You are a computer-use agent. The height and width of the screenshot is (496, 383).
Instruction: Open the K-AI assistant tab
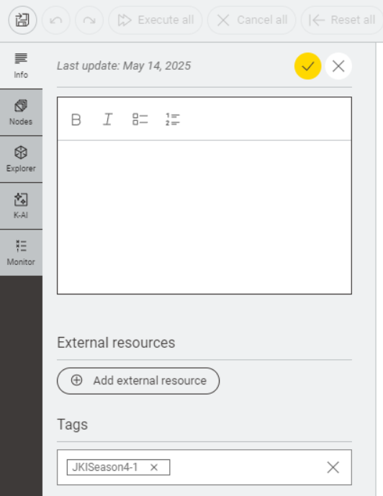pyautogui.click(x=21, y=206)
